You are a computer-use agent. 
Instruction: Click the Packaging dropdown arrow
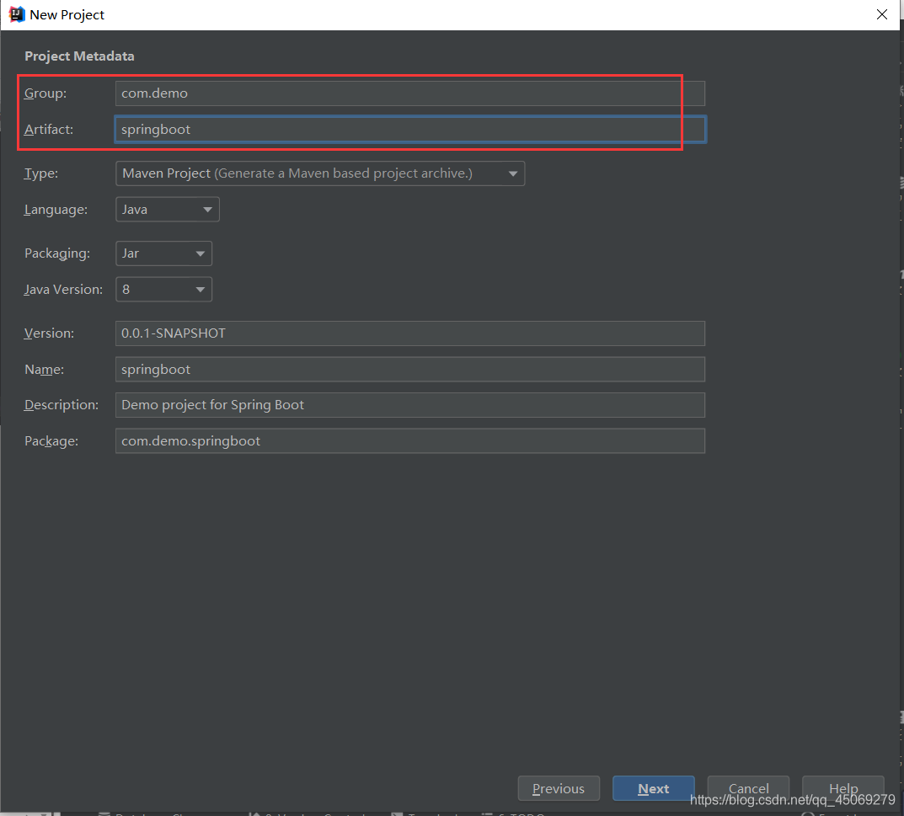tap(200, 253)
